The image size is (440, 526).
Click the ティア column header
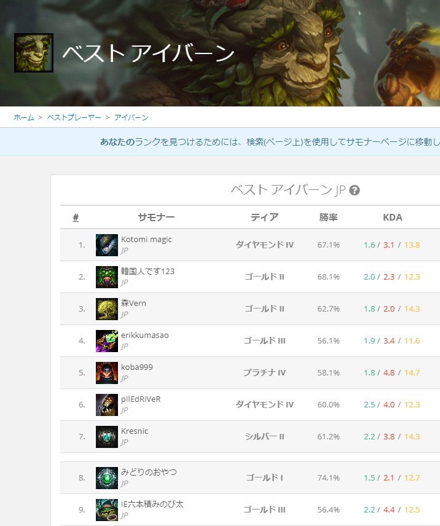265,218
